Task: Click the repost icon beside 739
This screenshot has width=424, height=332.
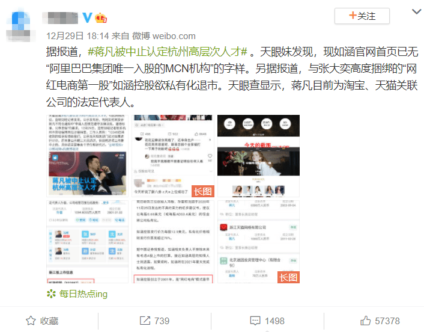Action: (145, 321)
